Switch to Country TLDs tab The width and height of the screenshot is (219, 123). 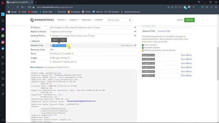click(164, 31)
